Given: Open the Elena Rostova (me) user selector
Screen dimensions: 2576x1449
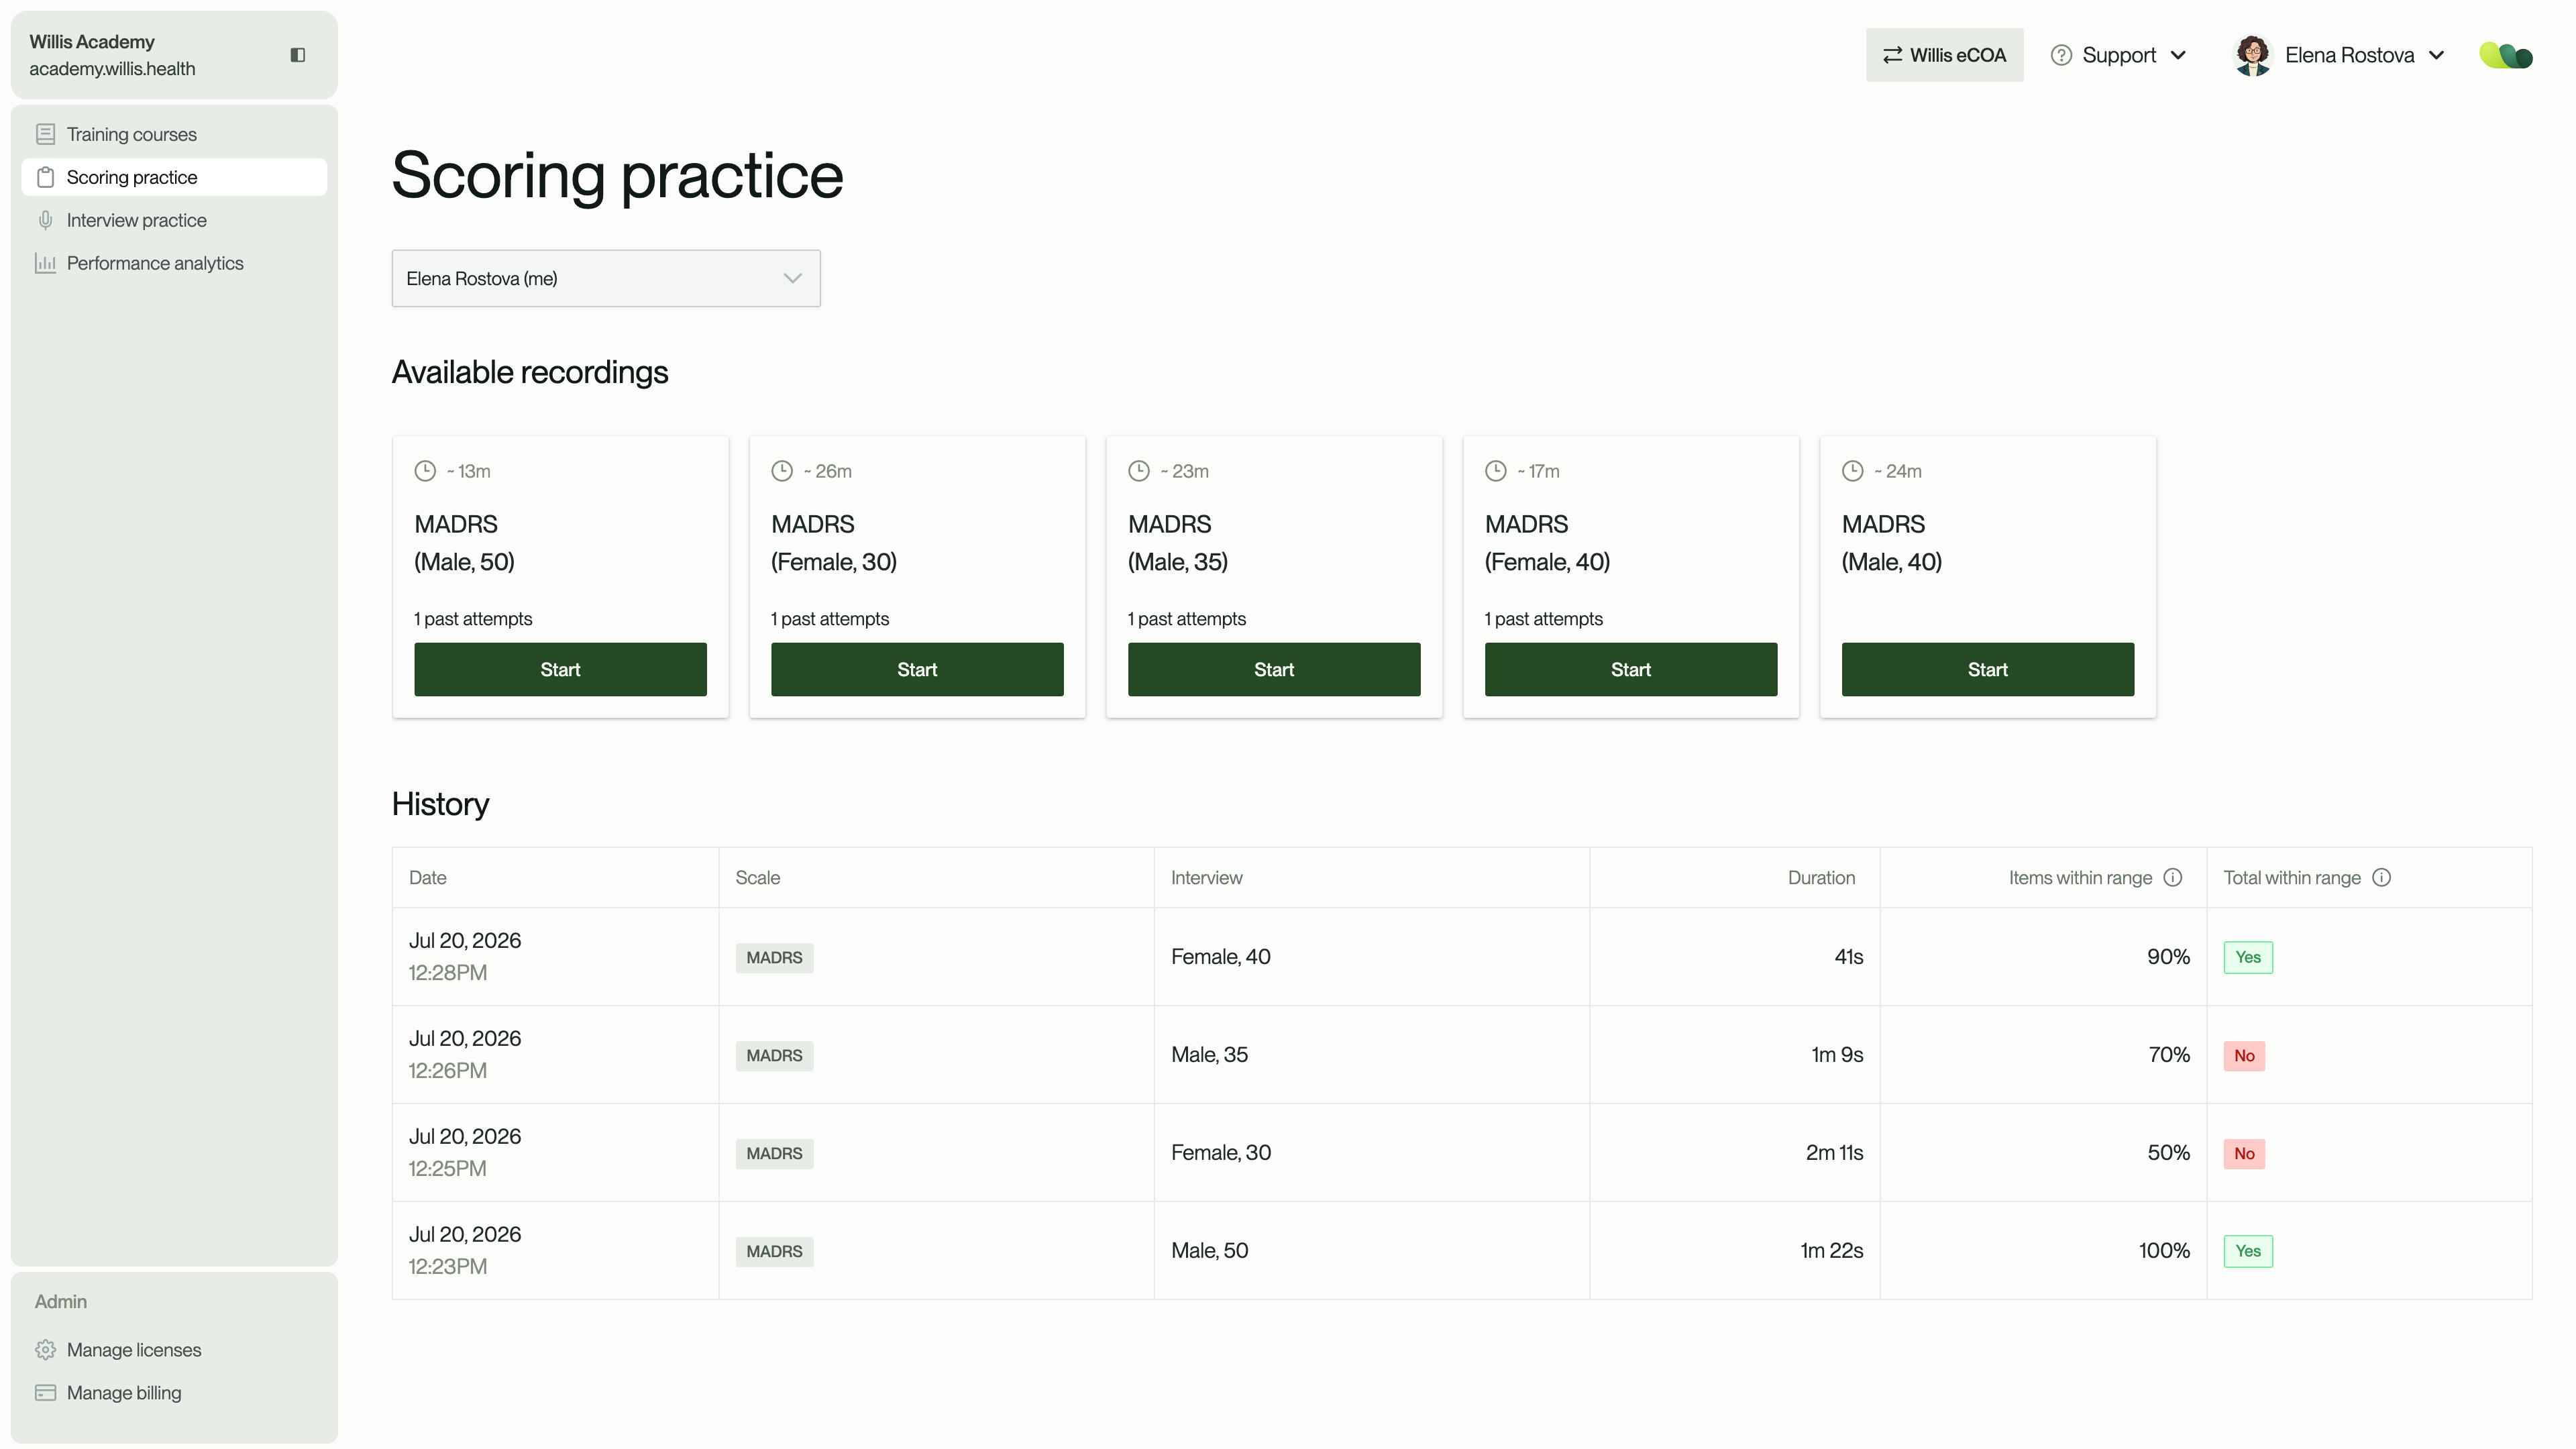Looking at the screenshot, I should [606, 278].
